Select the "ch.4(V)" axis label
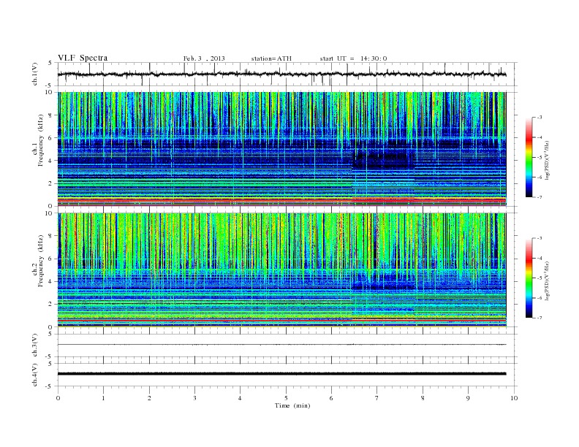 pos(35,375)
